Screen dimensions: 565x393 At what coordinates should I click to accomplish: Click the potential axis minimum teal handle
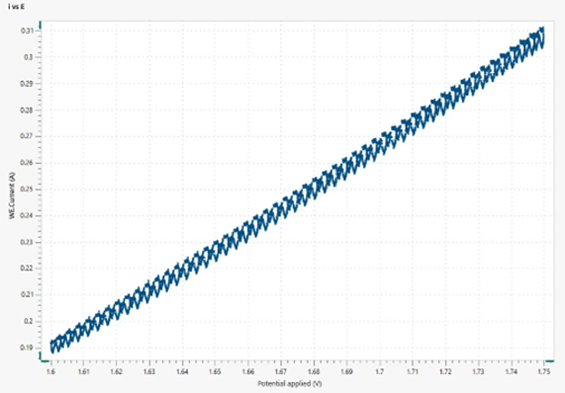(x=44, y=361)
